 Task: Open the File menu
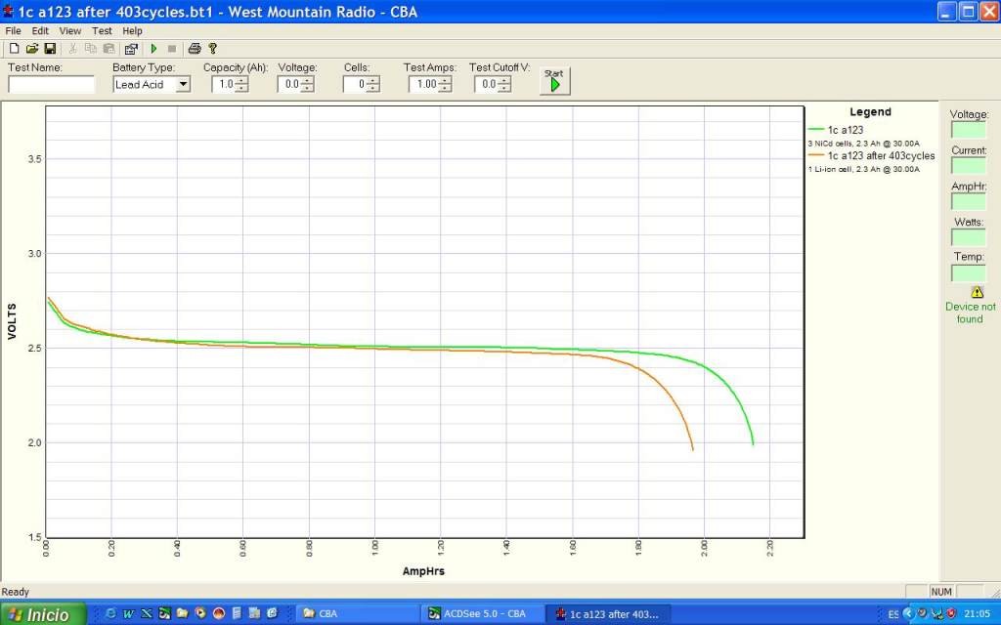click(x=13, y=31)
